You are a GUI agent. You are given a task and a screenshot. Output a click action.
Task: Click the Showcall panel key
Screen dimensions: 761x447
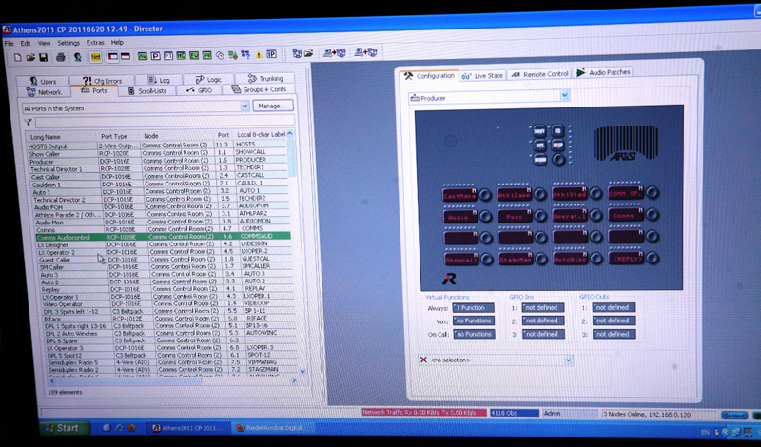(460, 260)
